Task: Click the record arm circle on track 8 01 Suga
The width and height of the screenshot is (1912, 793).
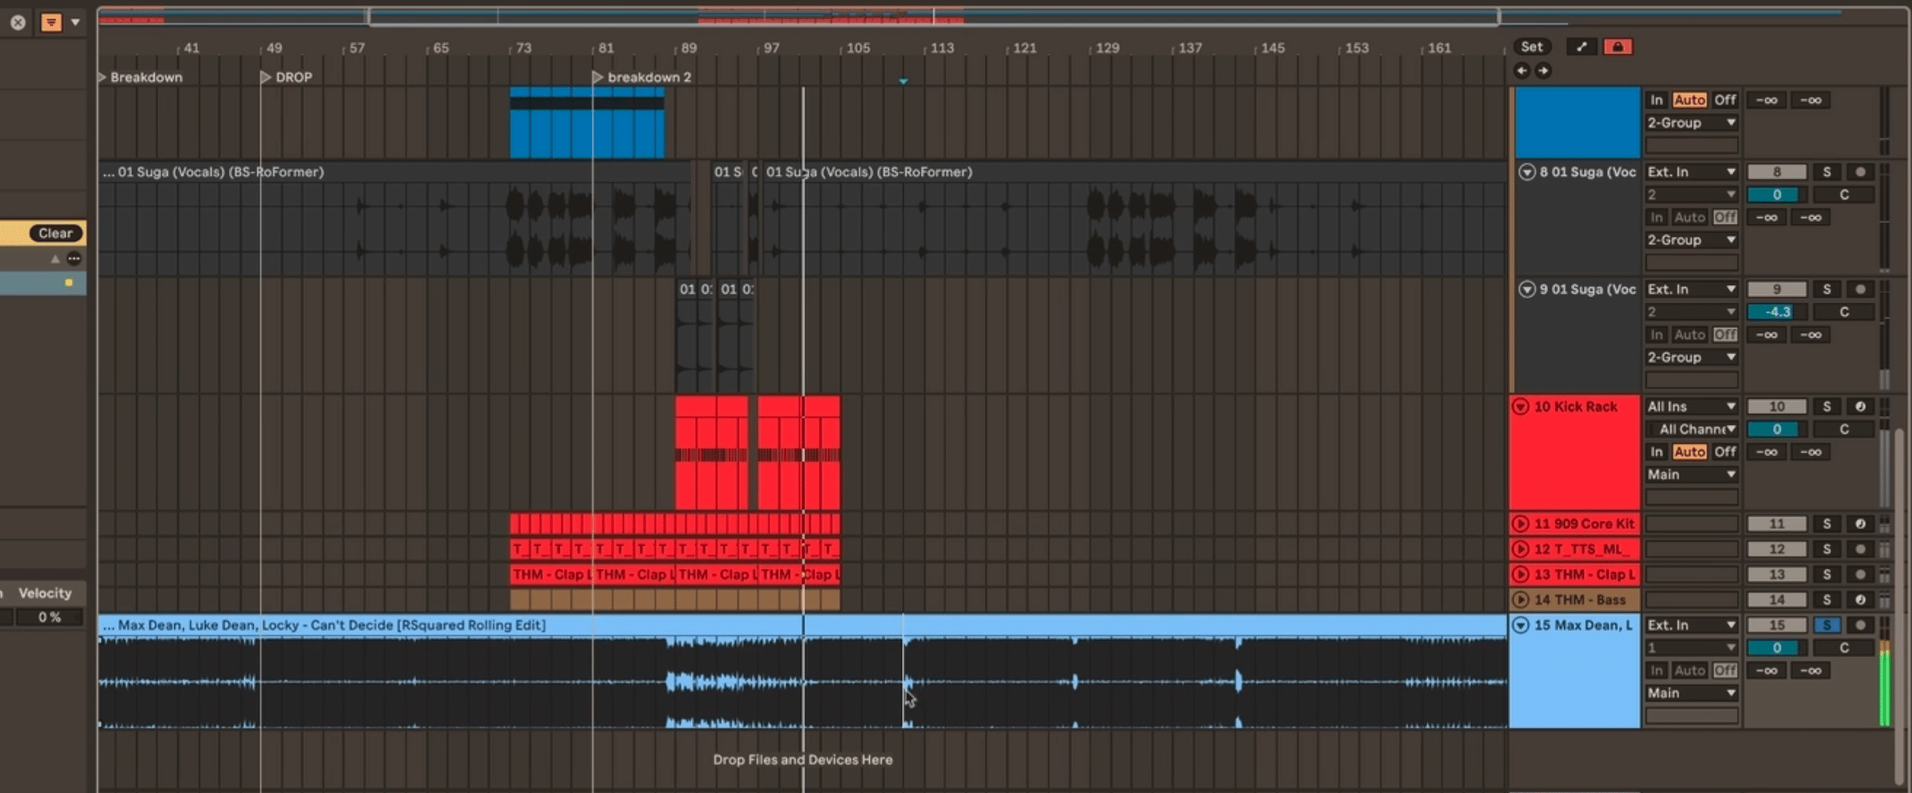Action: point(1862,171)
